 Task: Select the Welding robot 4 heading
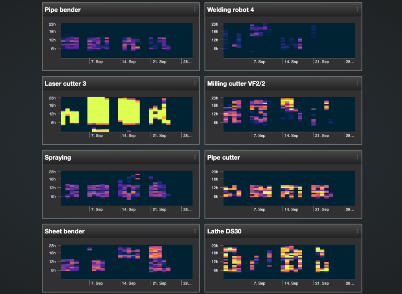click(x=230, y=10)
